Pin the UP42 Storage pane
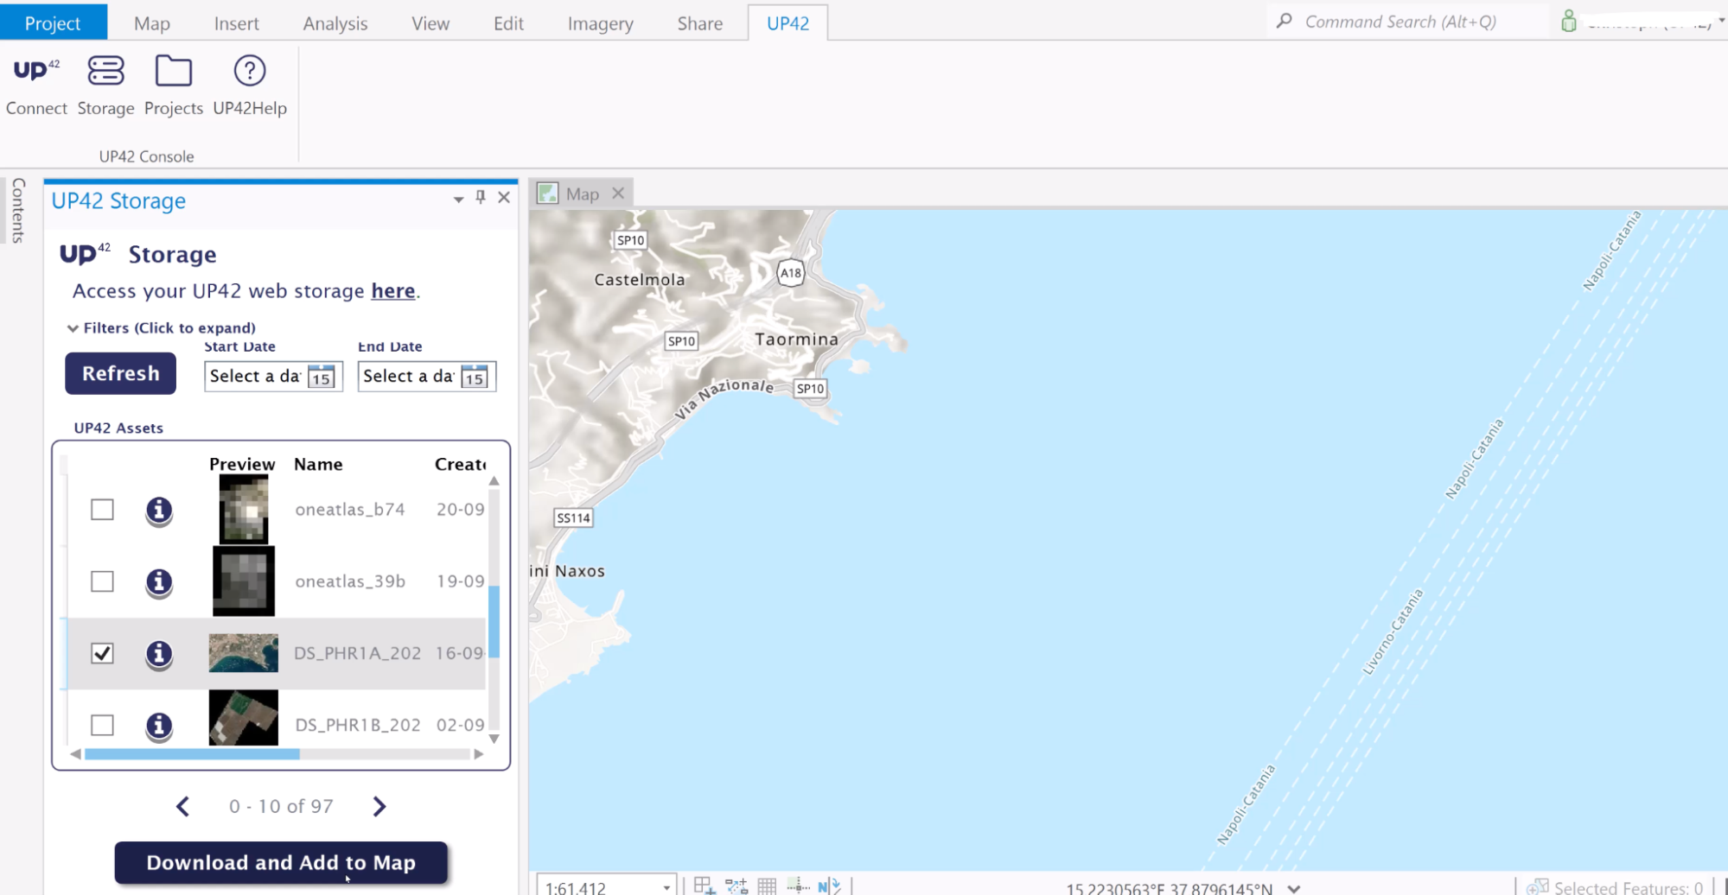Screen dimensions: 1728x895 pyautogui.click(x=481, y=198)
